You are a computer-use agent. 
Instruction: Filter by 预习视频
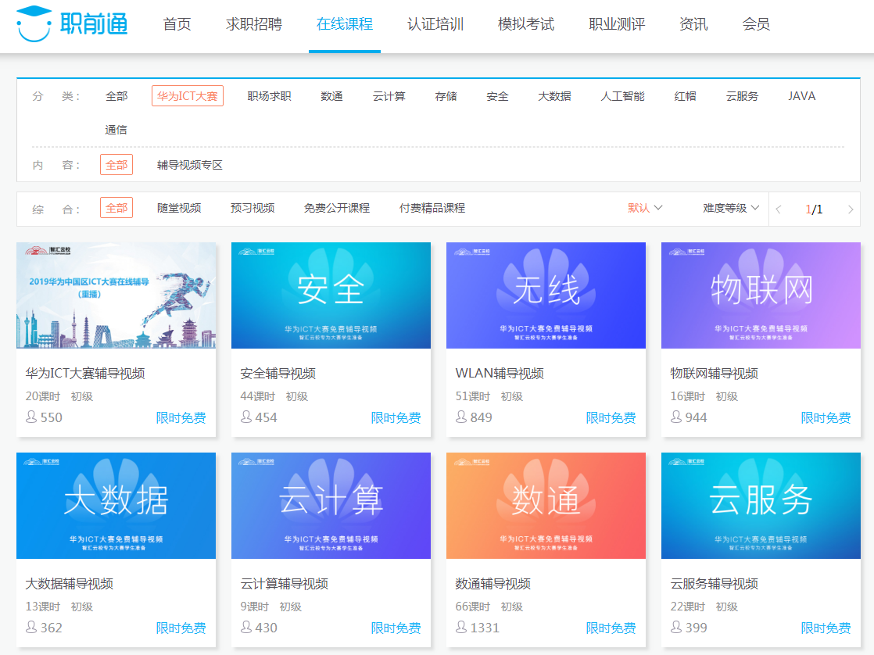point(253,208)
